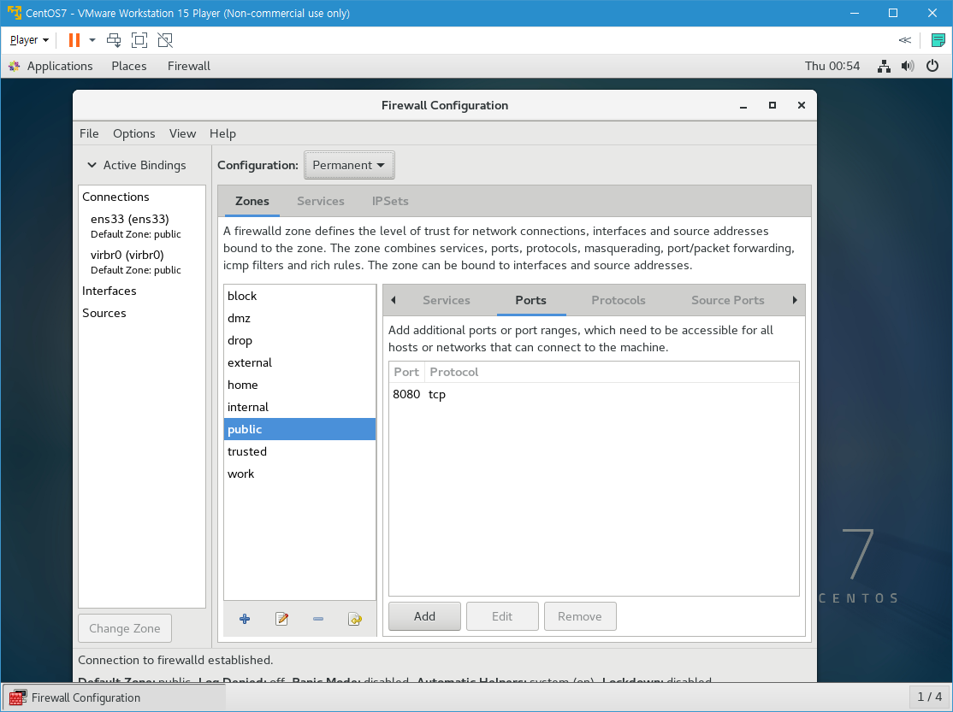
Task: Click the remove zone minus icon
Action: 318,619
